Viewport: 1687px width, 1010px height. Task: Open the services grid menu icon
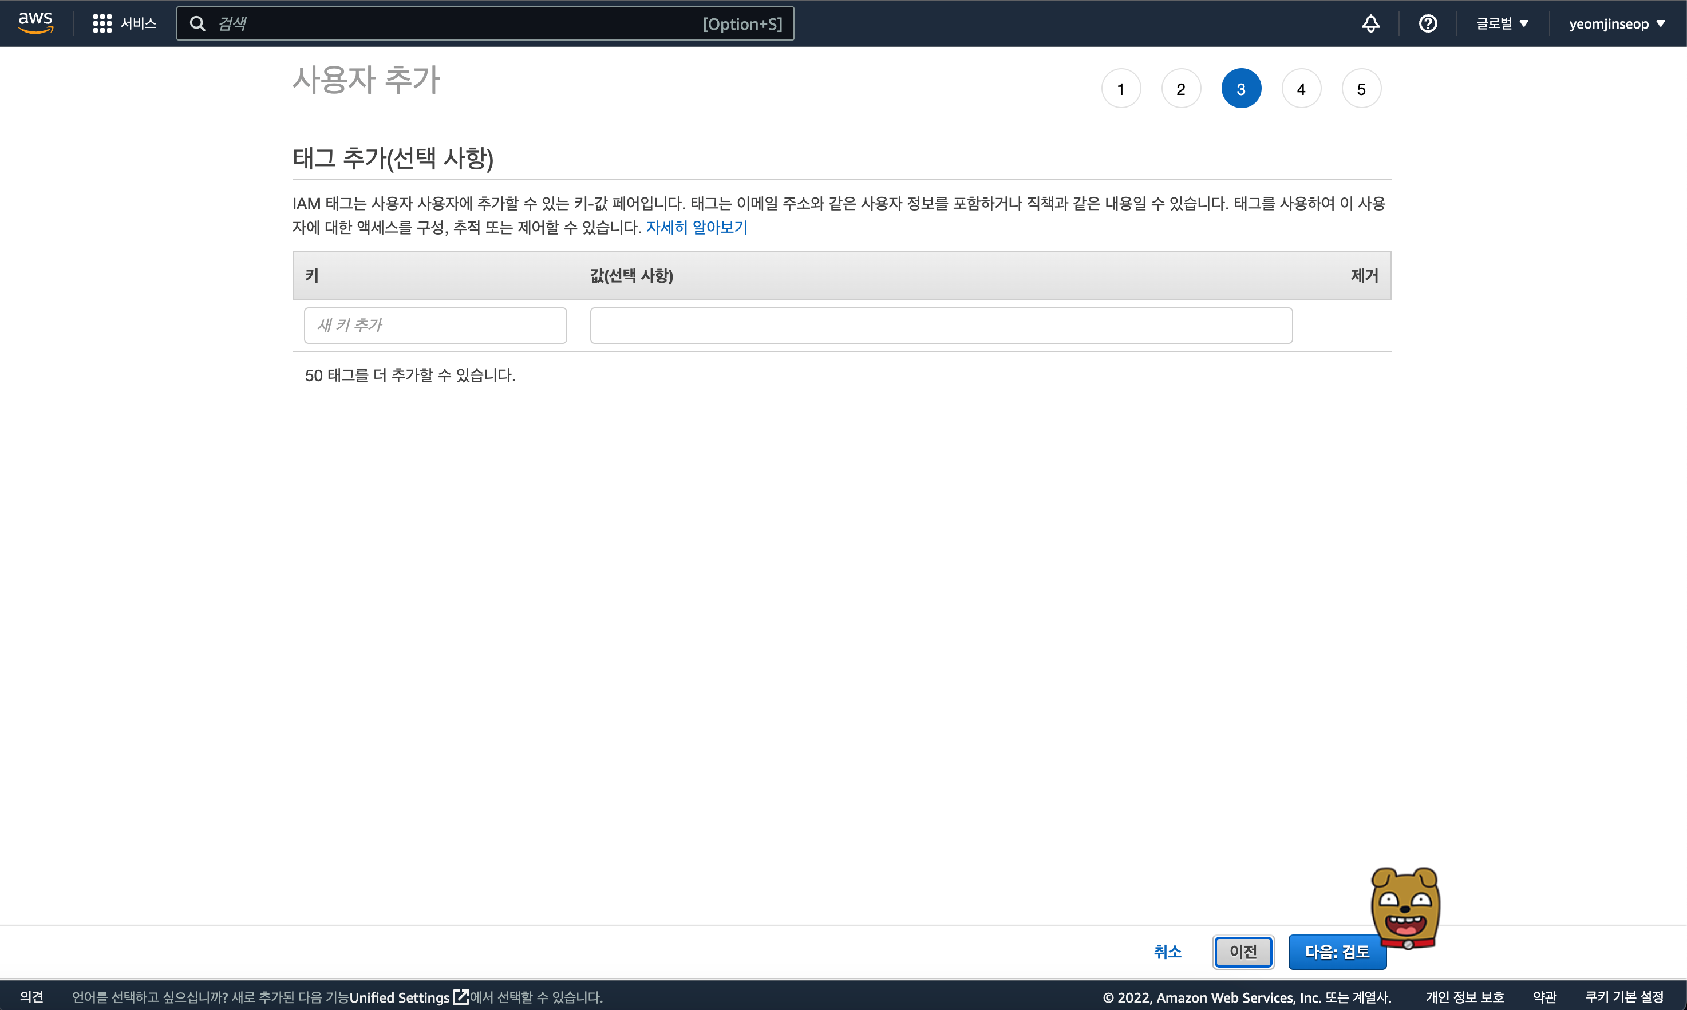tap(102, 24)
